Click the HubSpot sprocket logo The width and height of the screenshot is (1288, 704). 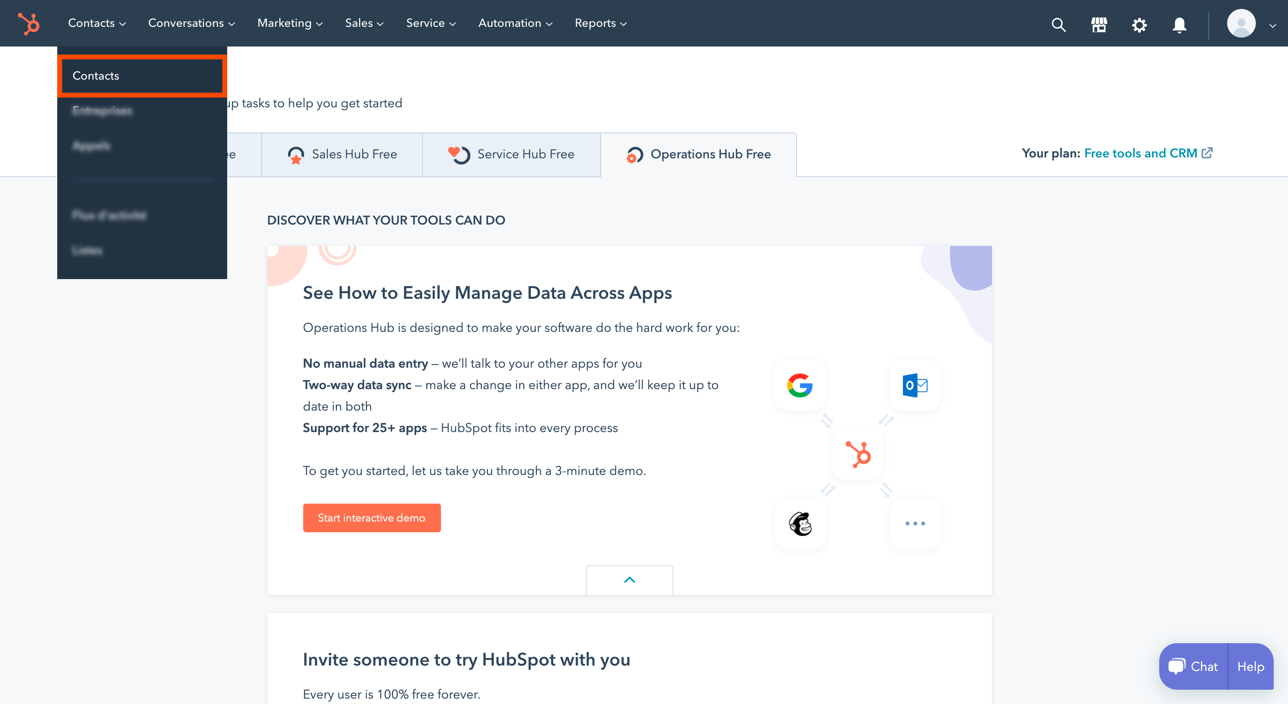pos(29,24)
